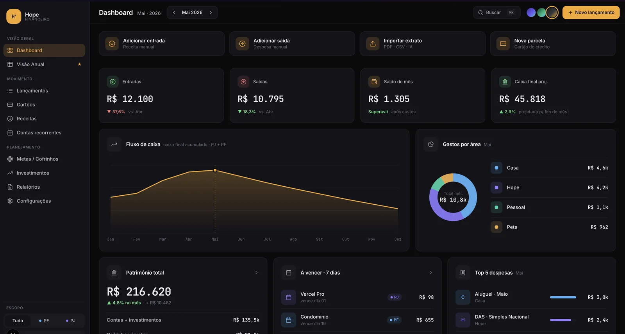
Task: Click the Fluxo de caixa chart icon
Action: click(x=114, y=144)
